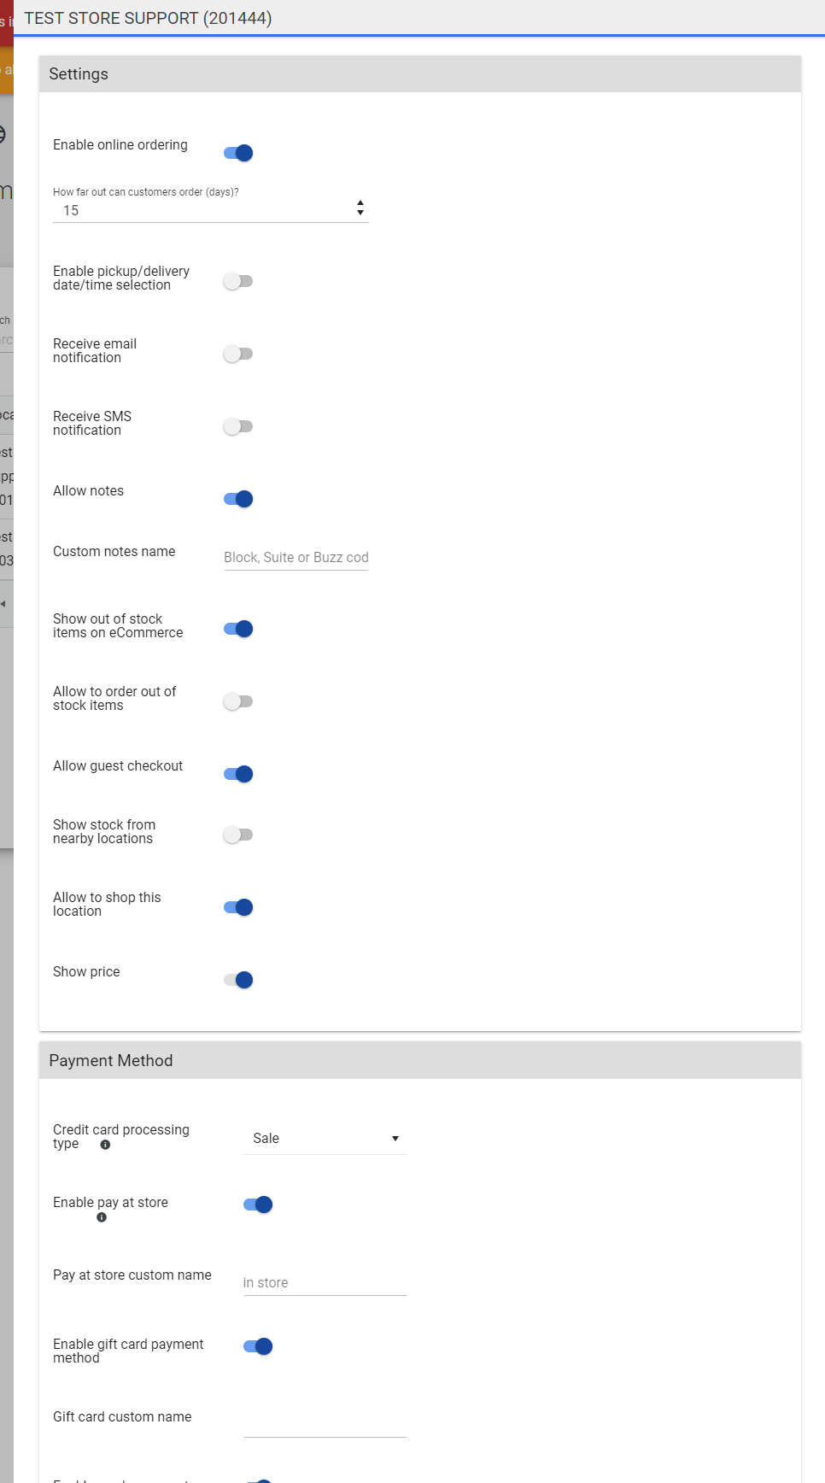This screenshot has width=825, height=1483.
Task: Turn on Show stock from nearby locations
Action: tap(238, 835)
